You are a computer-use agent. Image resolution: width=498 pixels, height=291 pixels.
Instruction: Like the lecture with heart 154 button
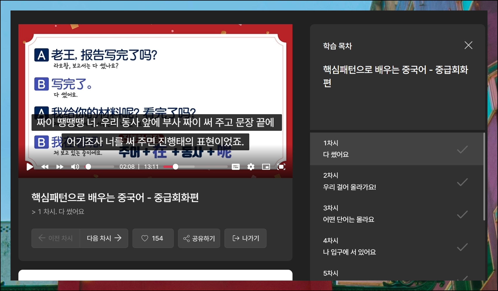click(x=153, y=238)
